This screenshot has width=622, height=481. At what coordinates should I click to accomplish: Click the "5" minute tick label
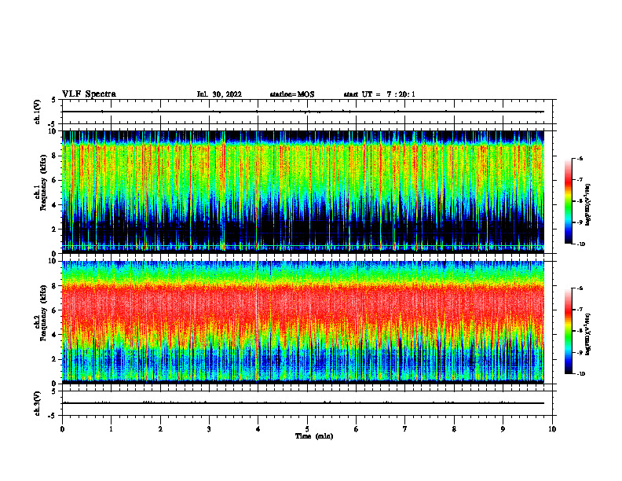point(307,429)
